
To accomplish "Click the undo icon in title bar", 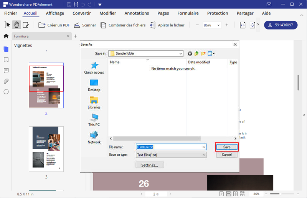I will pyautogui.click(x=83, y=4).
